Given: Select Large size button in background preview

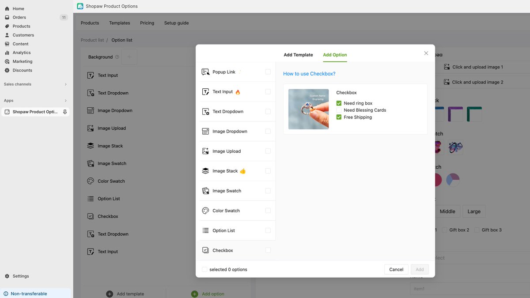Looking at the screenshot, I should pyautogui.click(x=474, y=211).
